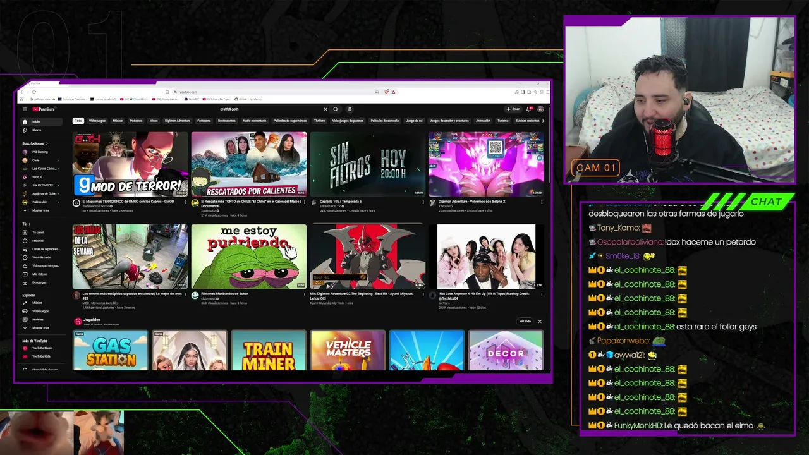Play the Sin Filtros Hoy 20:00 H thumbnail
Viewport: 809px width, 455px height.
pos(367,164)
